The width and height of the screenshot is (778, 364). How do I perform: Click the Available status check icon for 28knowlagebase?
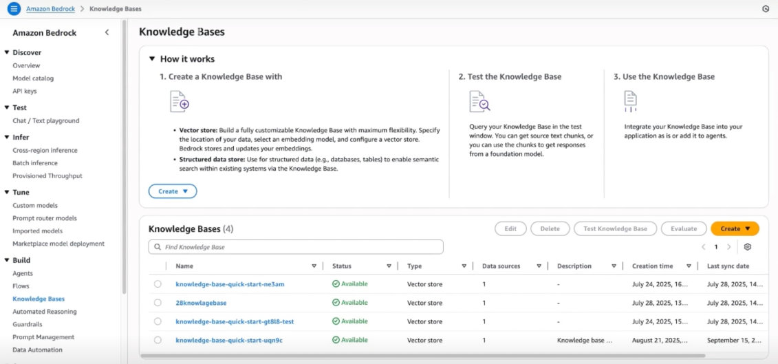click(x=336, y=303)
